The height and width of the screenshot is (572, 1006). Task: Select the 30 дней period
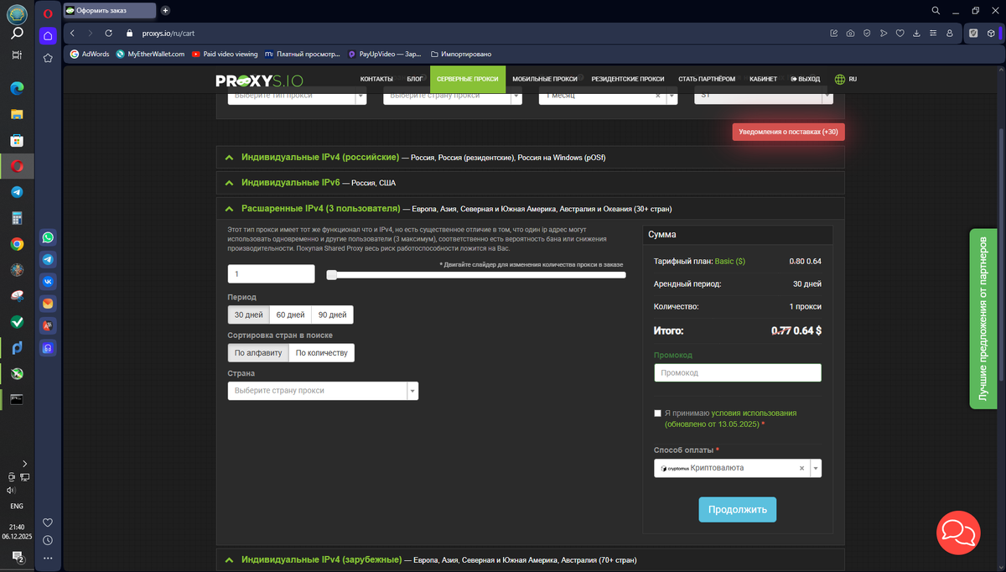(249, 315)
